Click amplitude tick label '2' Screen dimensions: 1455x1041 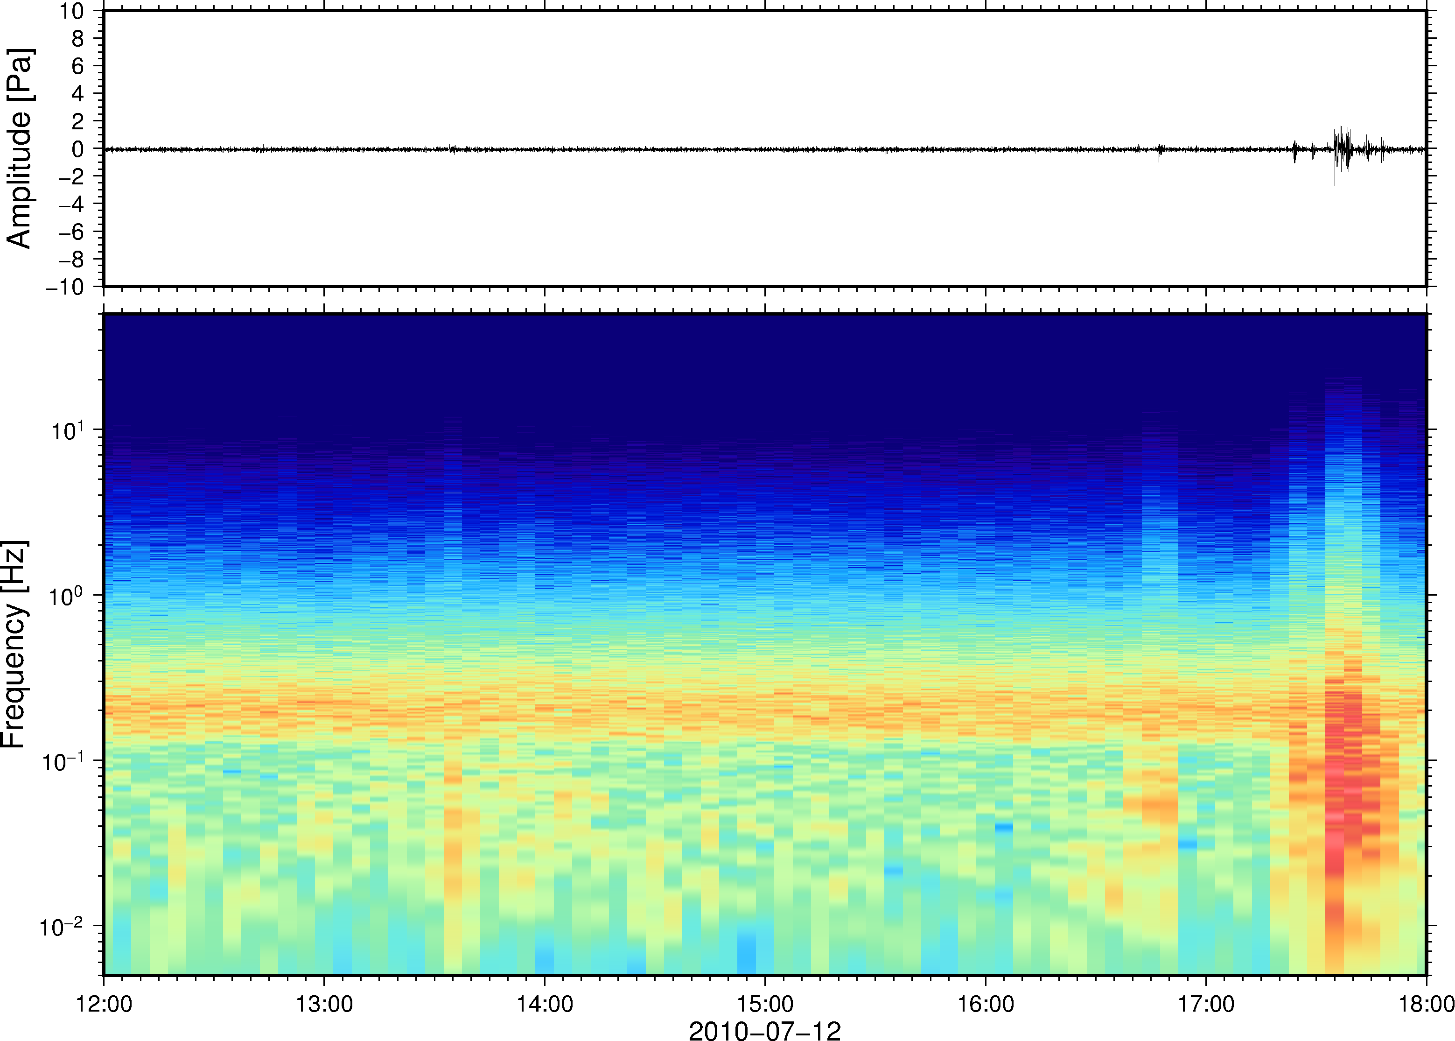(78, 121)
